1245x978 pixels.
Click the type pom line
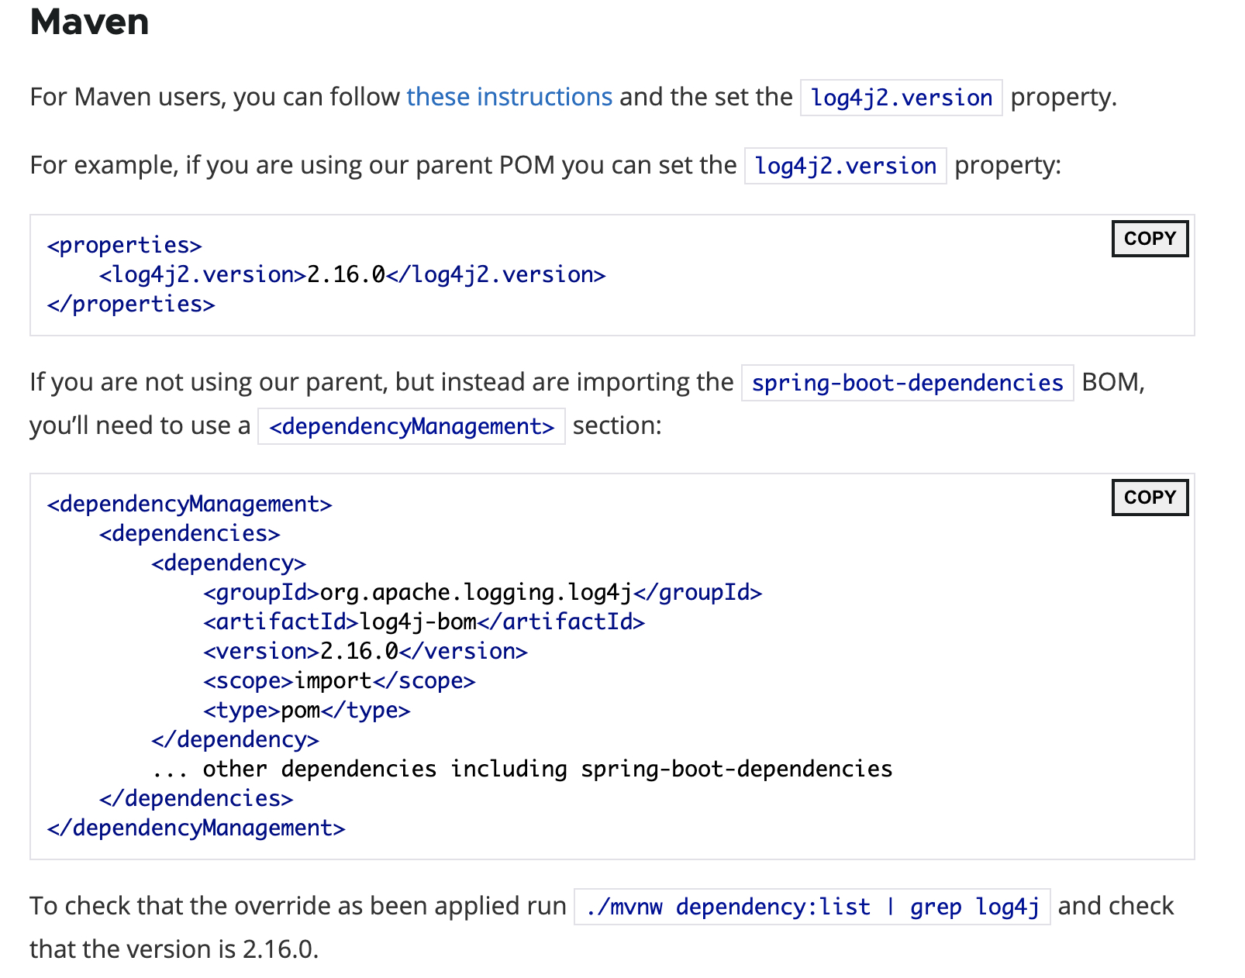point(307,710)
